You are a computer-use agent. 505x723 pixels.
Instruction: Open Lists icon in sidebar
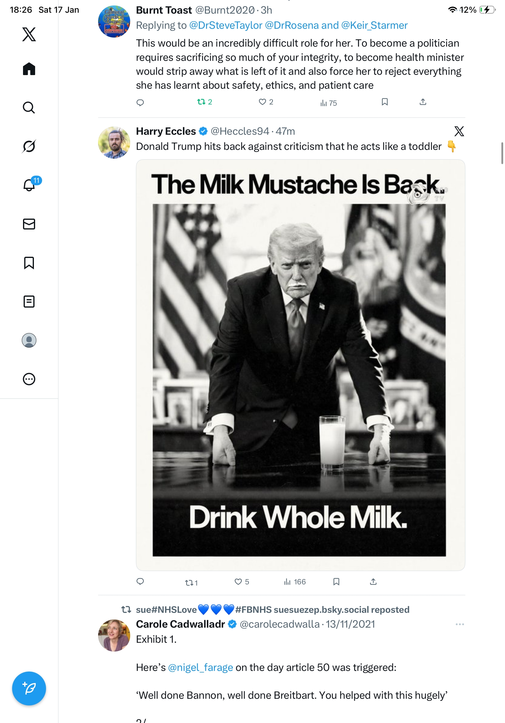tap(29, 301)
